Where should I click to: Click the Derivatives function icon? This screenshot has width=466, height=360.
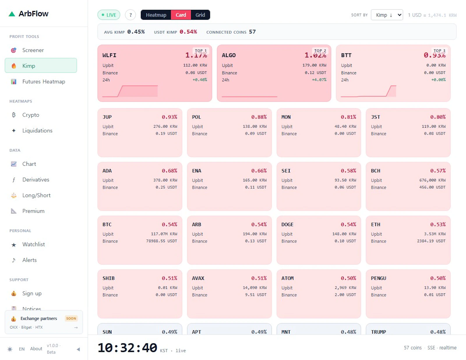[x=14, y=180]
